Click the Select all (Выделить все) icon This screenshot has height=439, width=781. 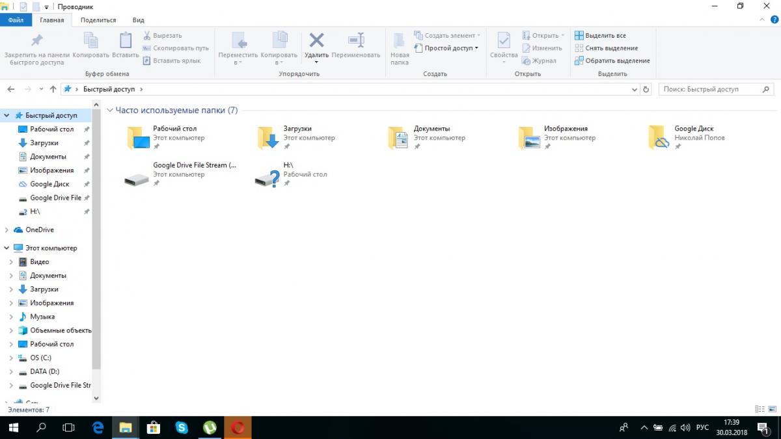[579, 36]
